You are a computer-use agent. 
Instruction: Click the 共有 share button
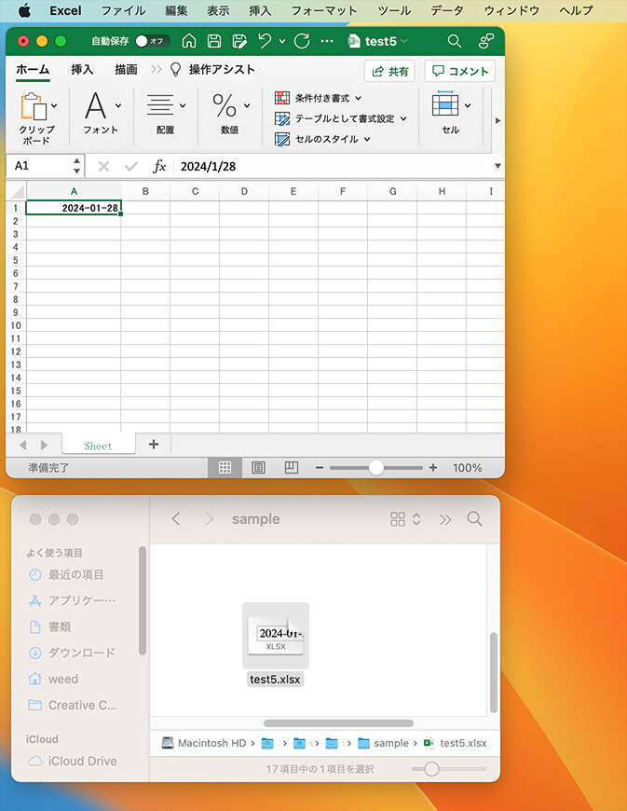point(389,71)
